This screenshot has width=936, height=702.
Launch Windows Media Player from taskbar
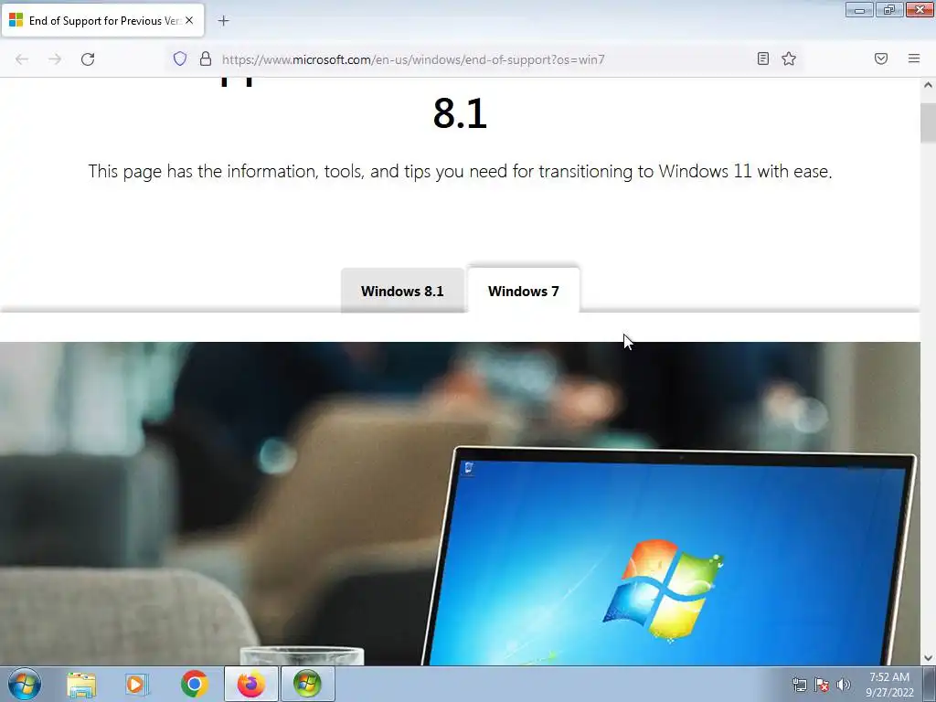pyautogui.click(x=137, y=685)
